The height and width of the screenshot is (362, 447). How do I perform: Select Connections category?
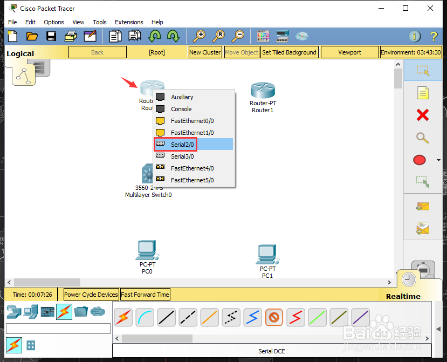pos(64,312)
